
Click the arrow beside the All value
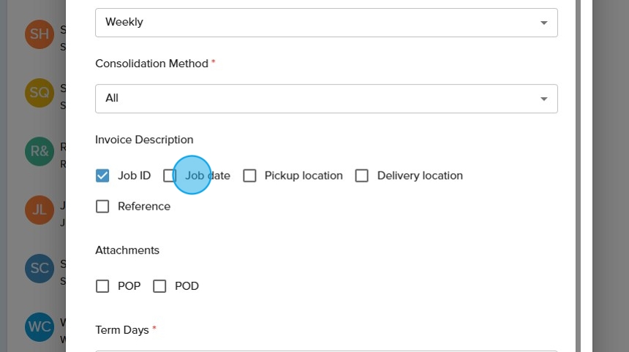543,99
